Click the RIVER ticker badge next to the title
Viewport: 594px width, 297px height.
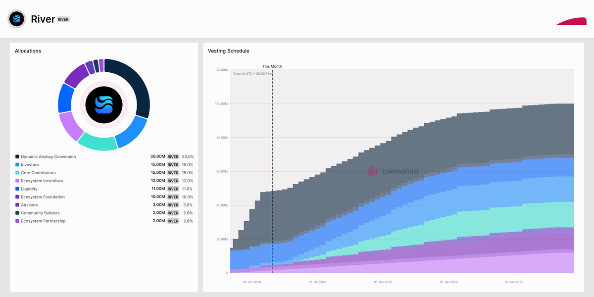pos(63,19)
